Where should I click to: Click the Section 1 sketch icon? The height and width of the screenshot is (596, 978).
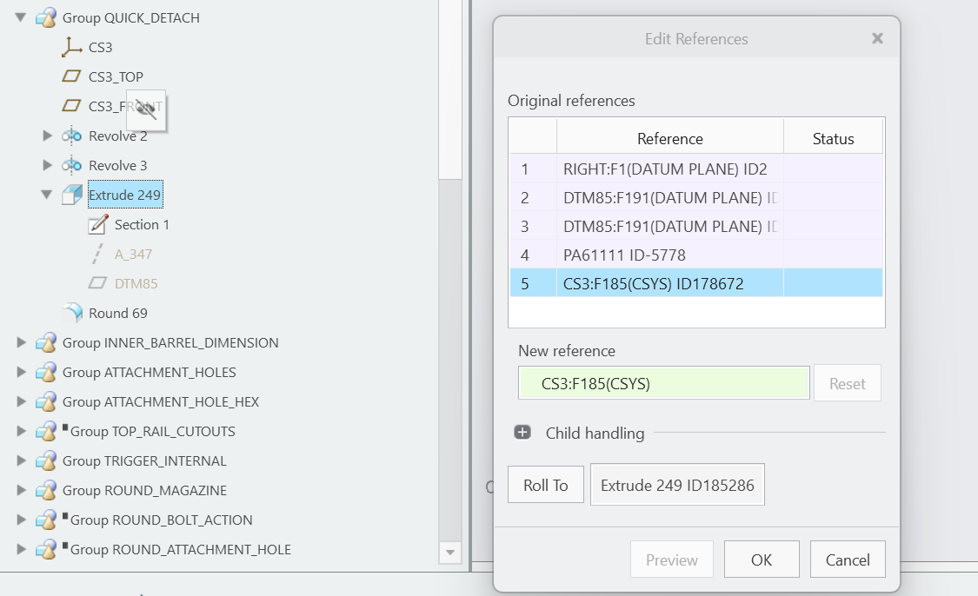97,224
